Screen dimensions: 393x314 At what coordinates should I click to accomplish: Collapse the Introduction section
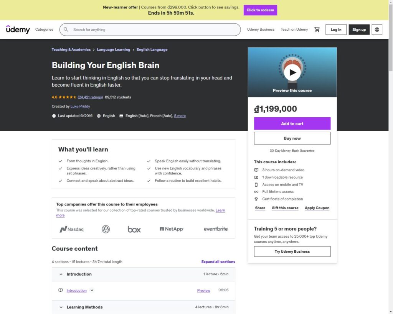click(x=61, y=274)
